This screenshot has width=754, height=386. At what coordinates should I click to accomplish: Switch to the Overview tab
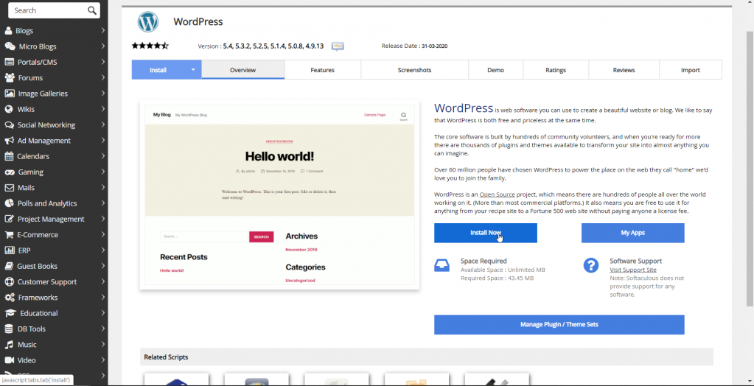(242, 70)
